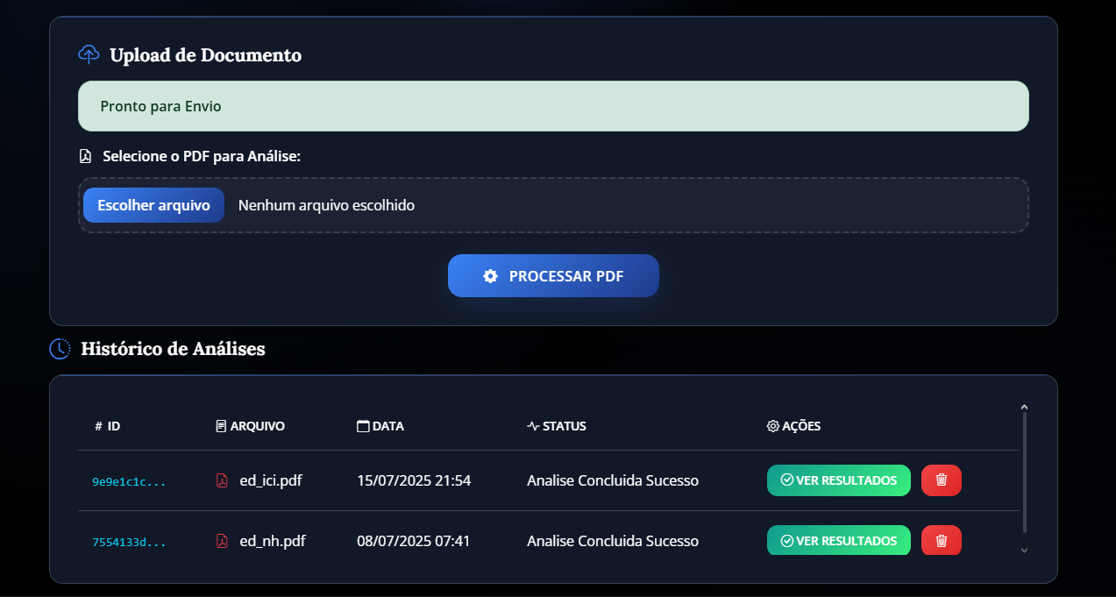
Task: Click the ID 9e9e1c1c... cell
Action: pyautogui.click(x=129, y=481)
